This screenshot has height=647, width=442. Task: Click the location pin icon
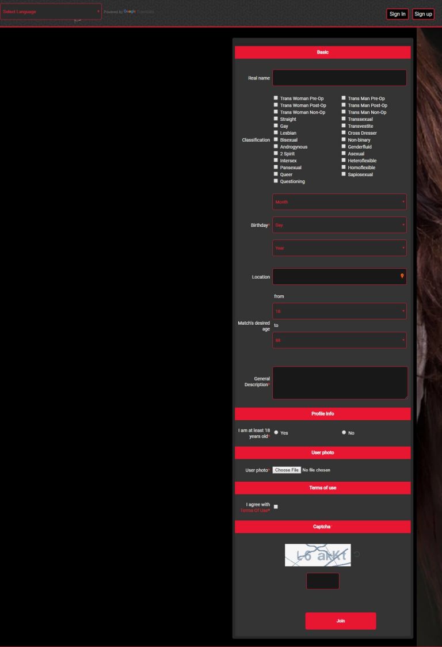402,276
